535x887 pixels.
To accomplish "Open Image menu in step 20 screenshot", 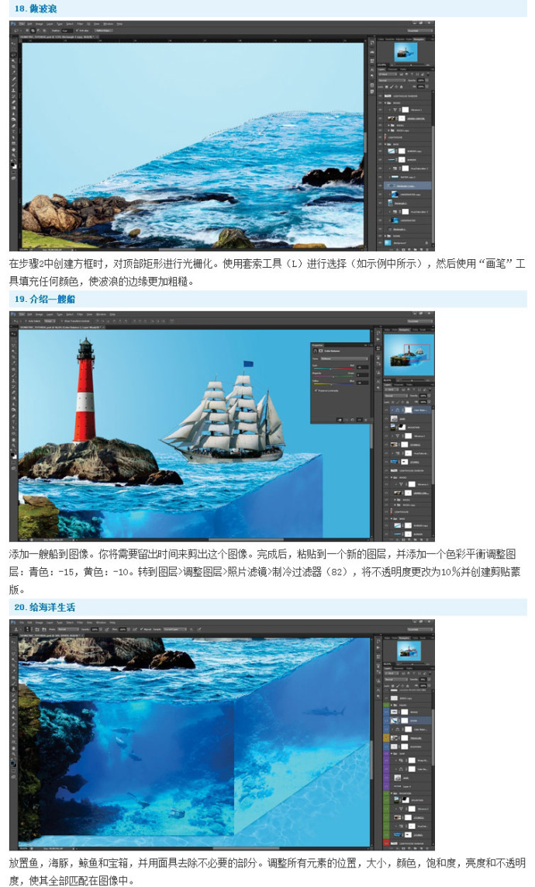I will pyautogui.click(x=39, y=622).
